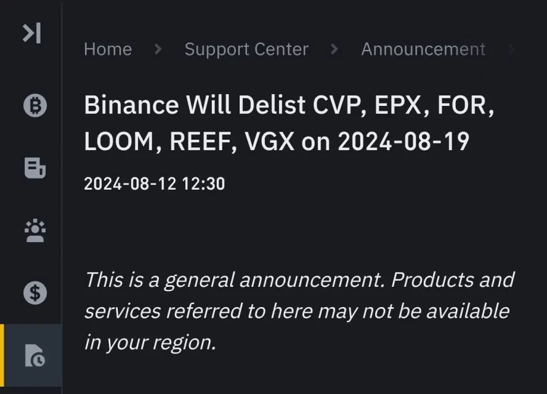Open Fiat announcements via the dollar icon

tap(35, 293)
